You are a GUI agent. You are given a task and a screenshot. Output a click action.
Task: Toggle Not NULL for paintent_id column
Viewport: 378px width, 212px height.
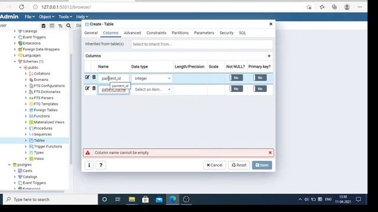(236, 78)
